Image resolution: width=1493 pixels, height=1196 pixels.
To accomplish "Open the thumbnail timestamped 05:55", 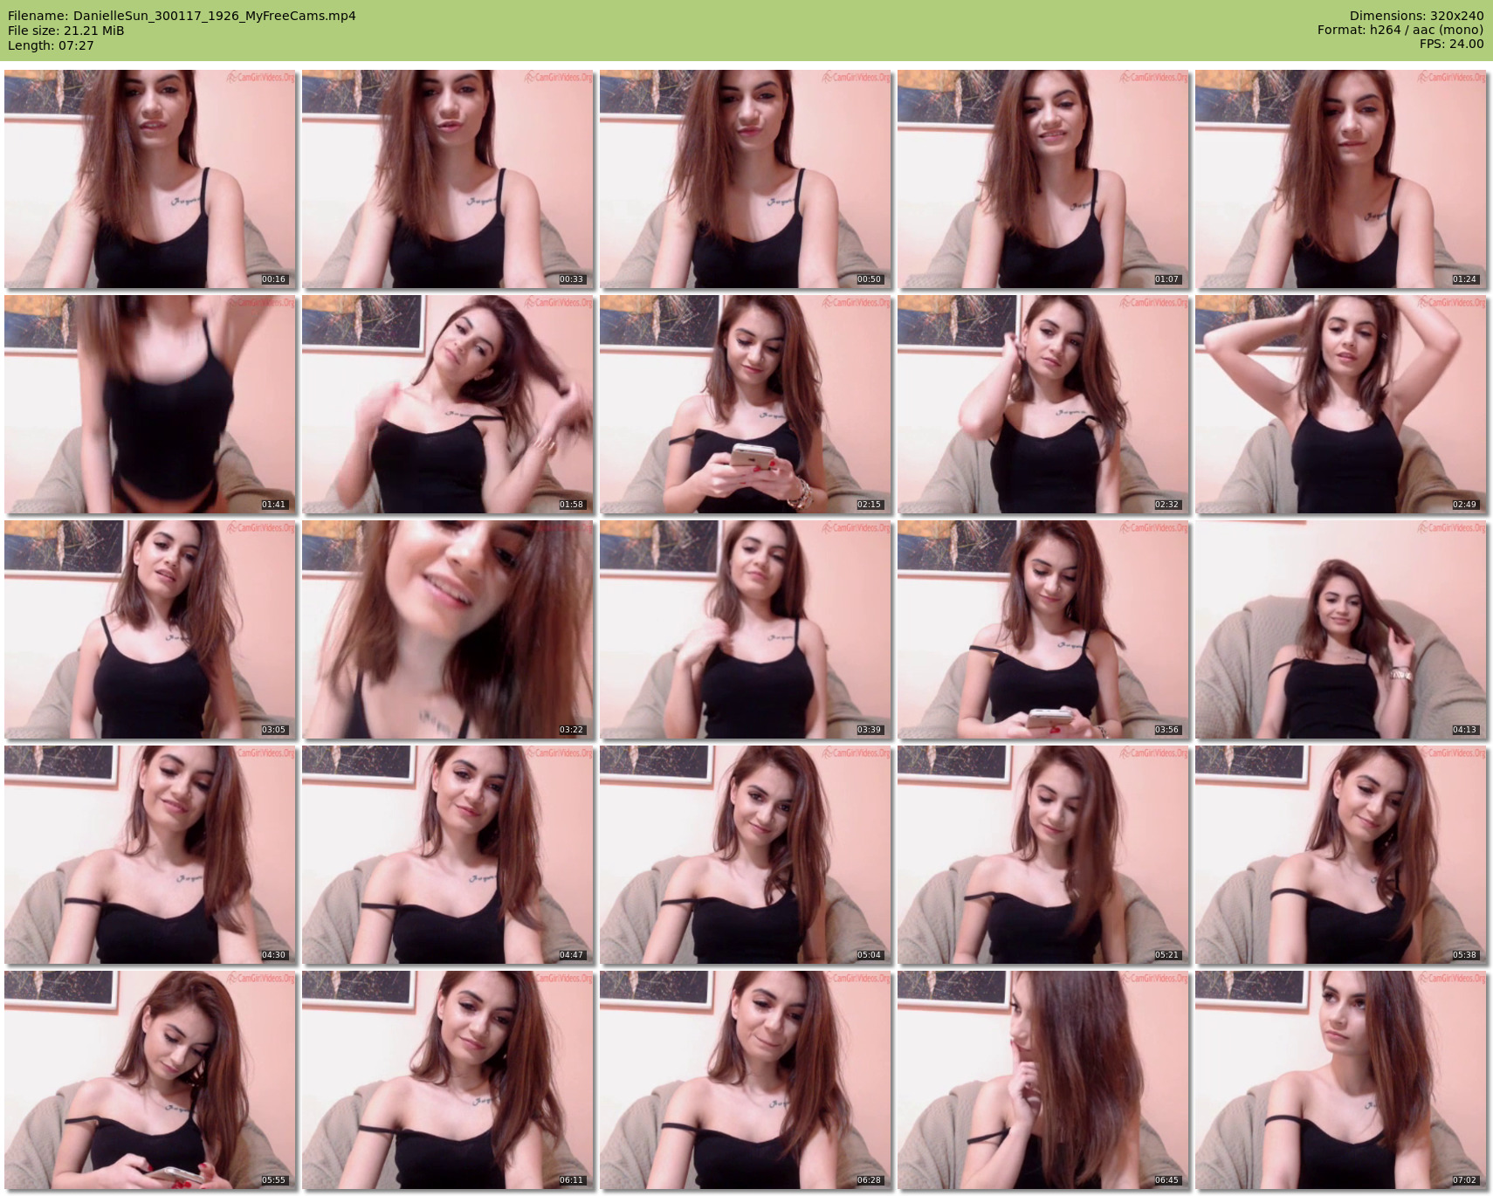I will click(x=150, y=1080).
